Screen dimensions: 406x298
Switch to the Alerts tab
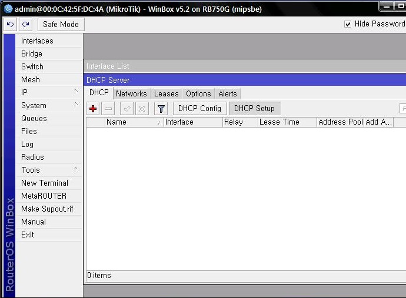click(228, 93)
